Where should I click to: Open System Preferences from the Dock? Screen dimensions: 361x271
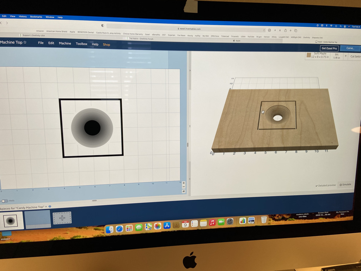click(230, 222)
